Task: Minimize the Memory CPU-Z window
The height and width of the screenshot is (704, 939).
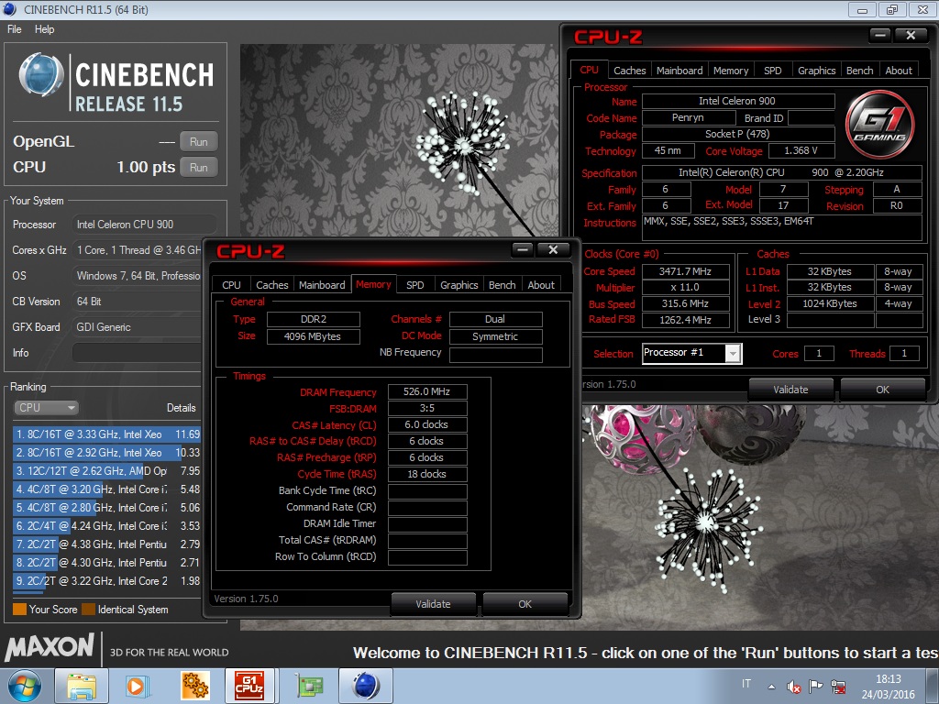Action: point(523,249)
